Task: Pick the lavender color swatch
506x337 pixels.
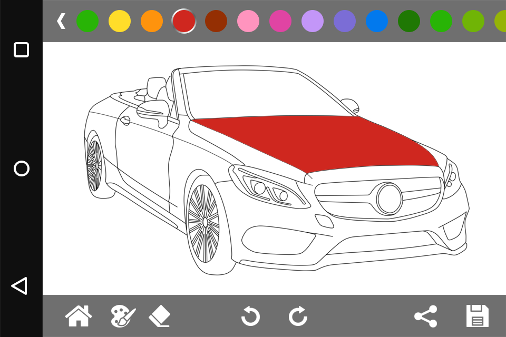Action: (313, 21)
